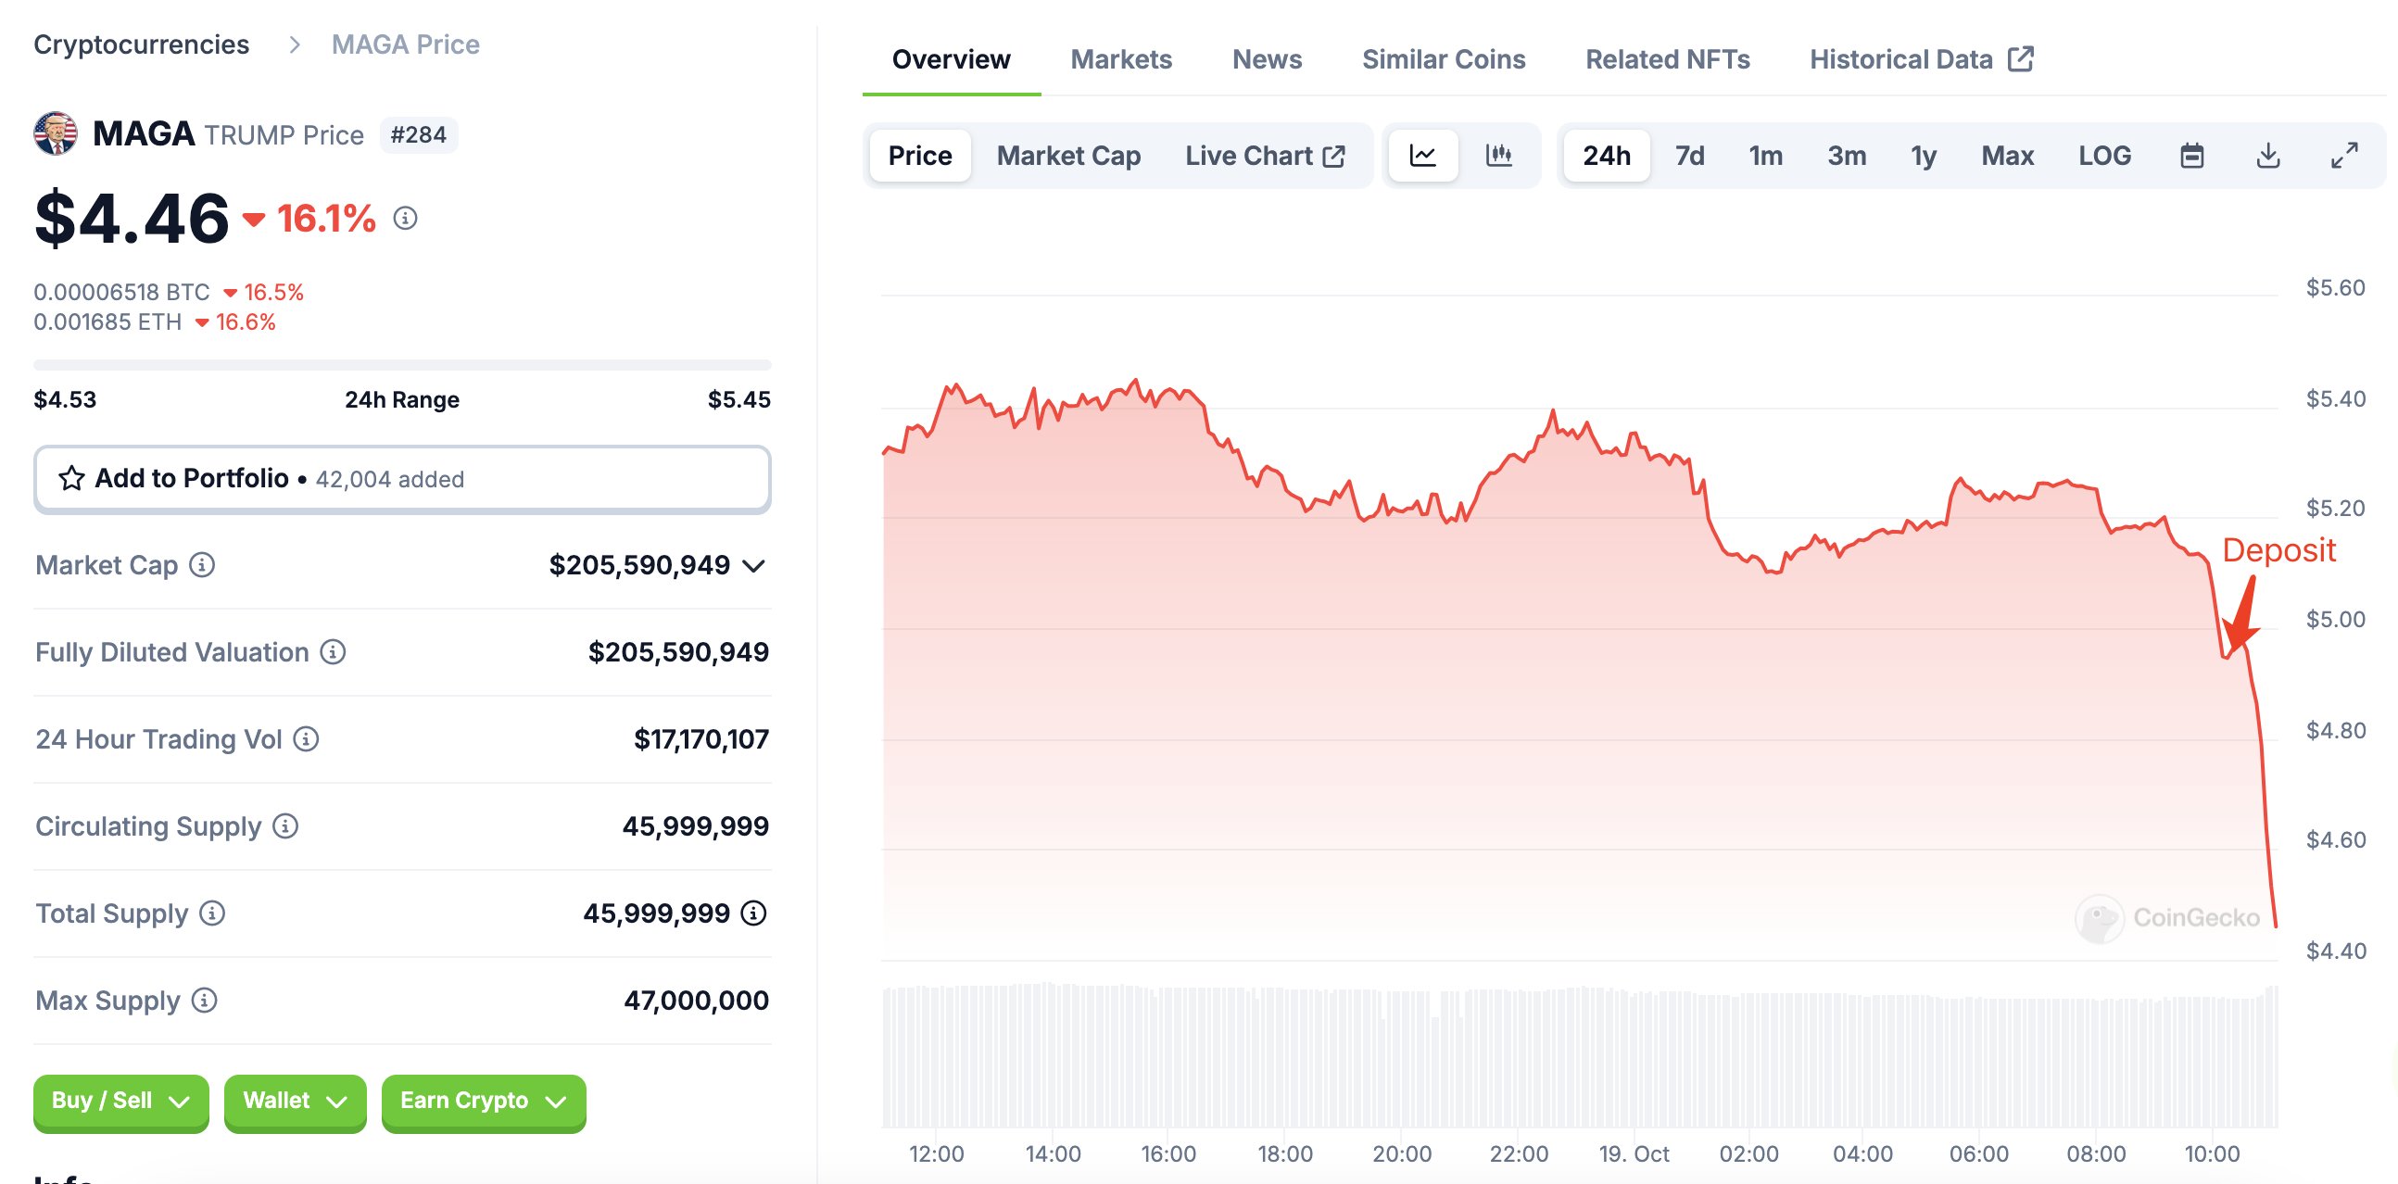The height and width of the screenshot is (1184, 2398).
Task: Click info icon beside Total Supply value
Action: [754, 913]
